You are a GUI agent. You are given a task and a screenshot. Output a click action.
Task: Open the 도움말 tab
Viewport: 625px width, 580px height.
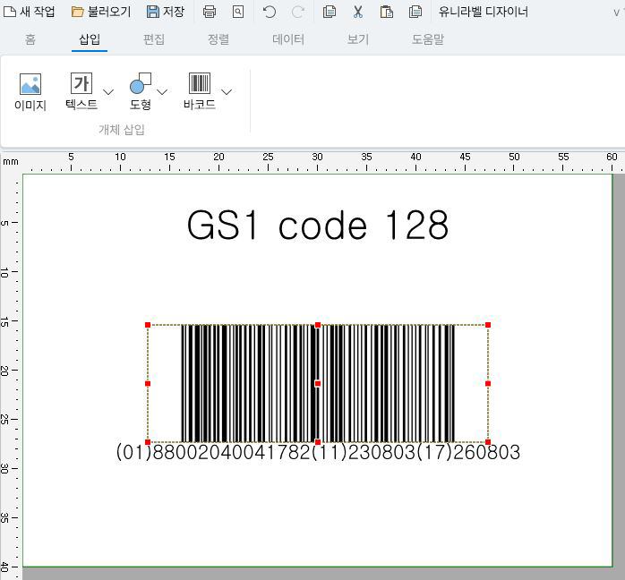pyautogui.click(x=428, y=39)
